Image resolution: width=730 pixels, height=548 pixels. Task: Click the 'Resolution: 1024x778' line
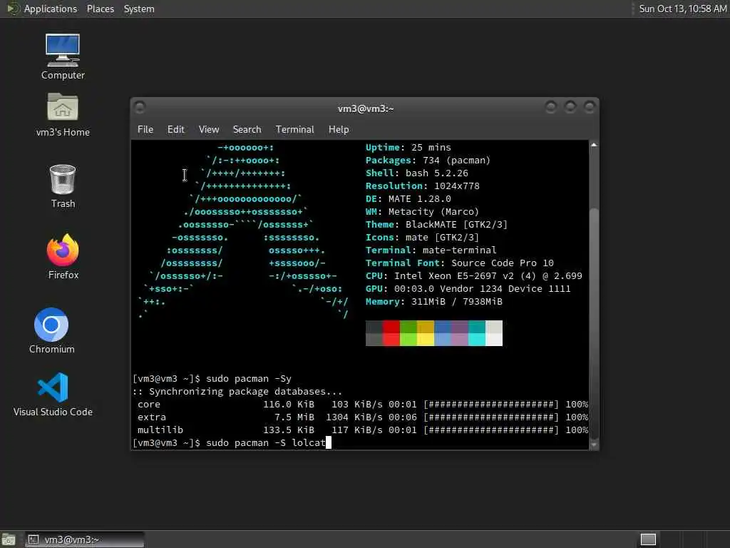coord(422,186)
